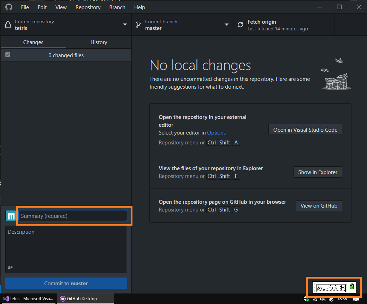Switch to the History tab
Screen dimensions: 367x304
(x=99, y=42)
